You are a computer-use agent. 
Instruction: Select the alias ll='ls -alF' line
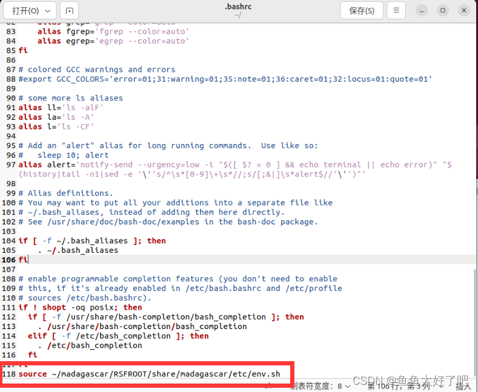[61, 108]
